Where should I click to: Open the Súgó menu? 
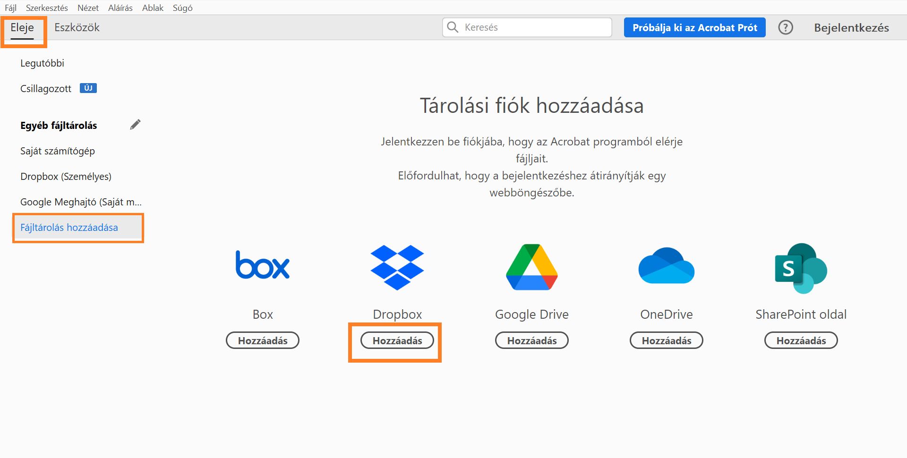pos(182,7)
